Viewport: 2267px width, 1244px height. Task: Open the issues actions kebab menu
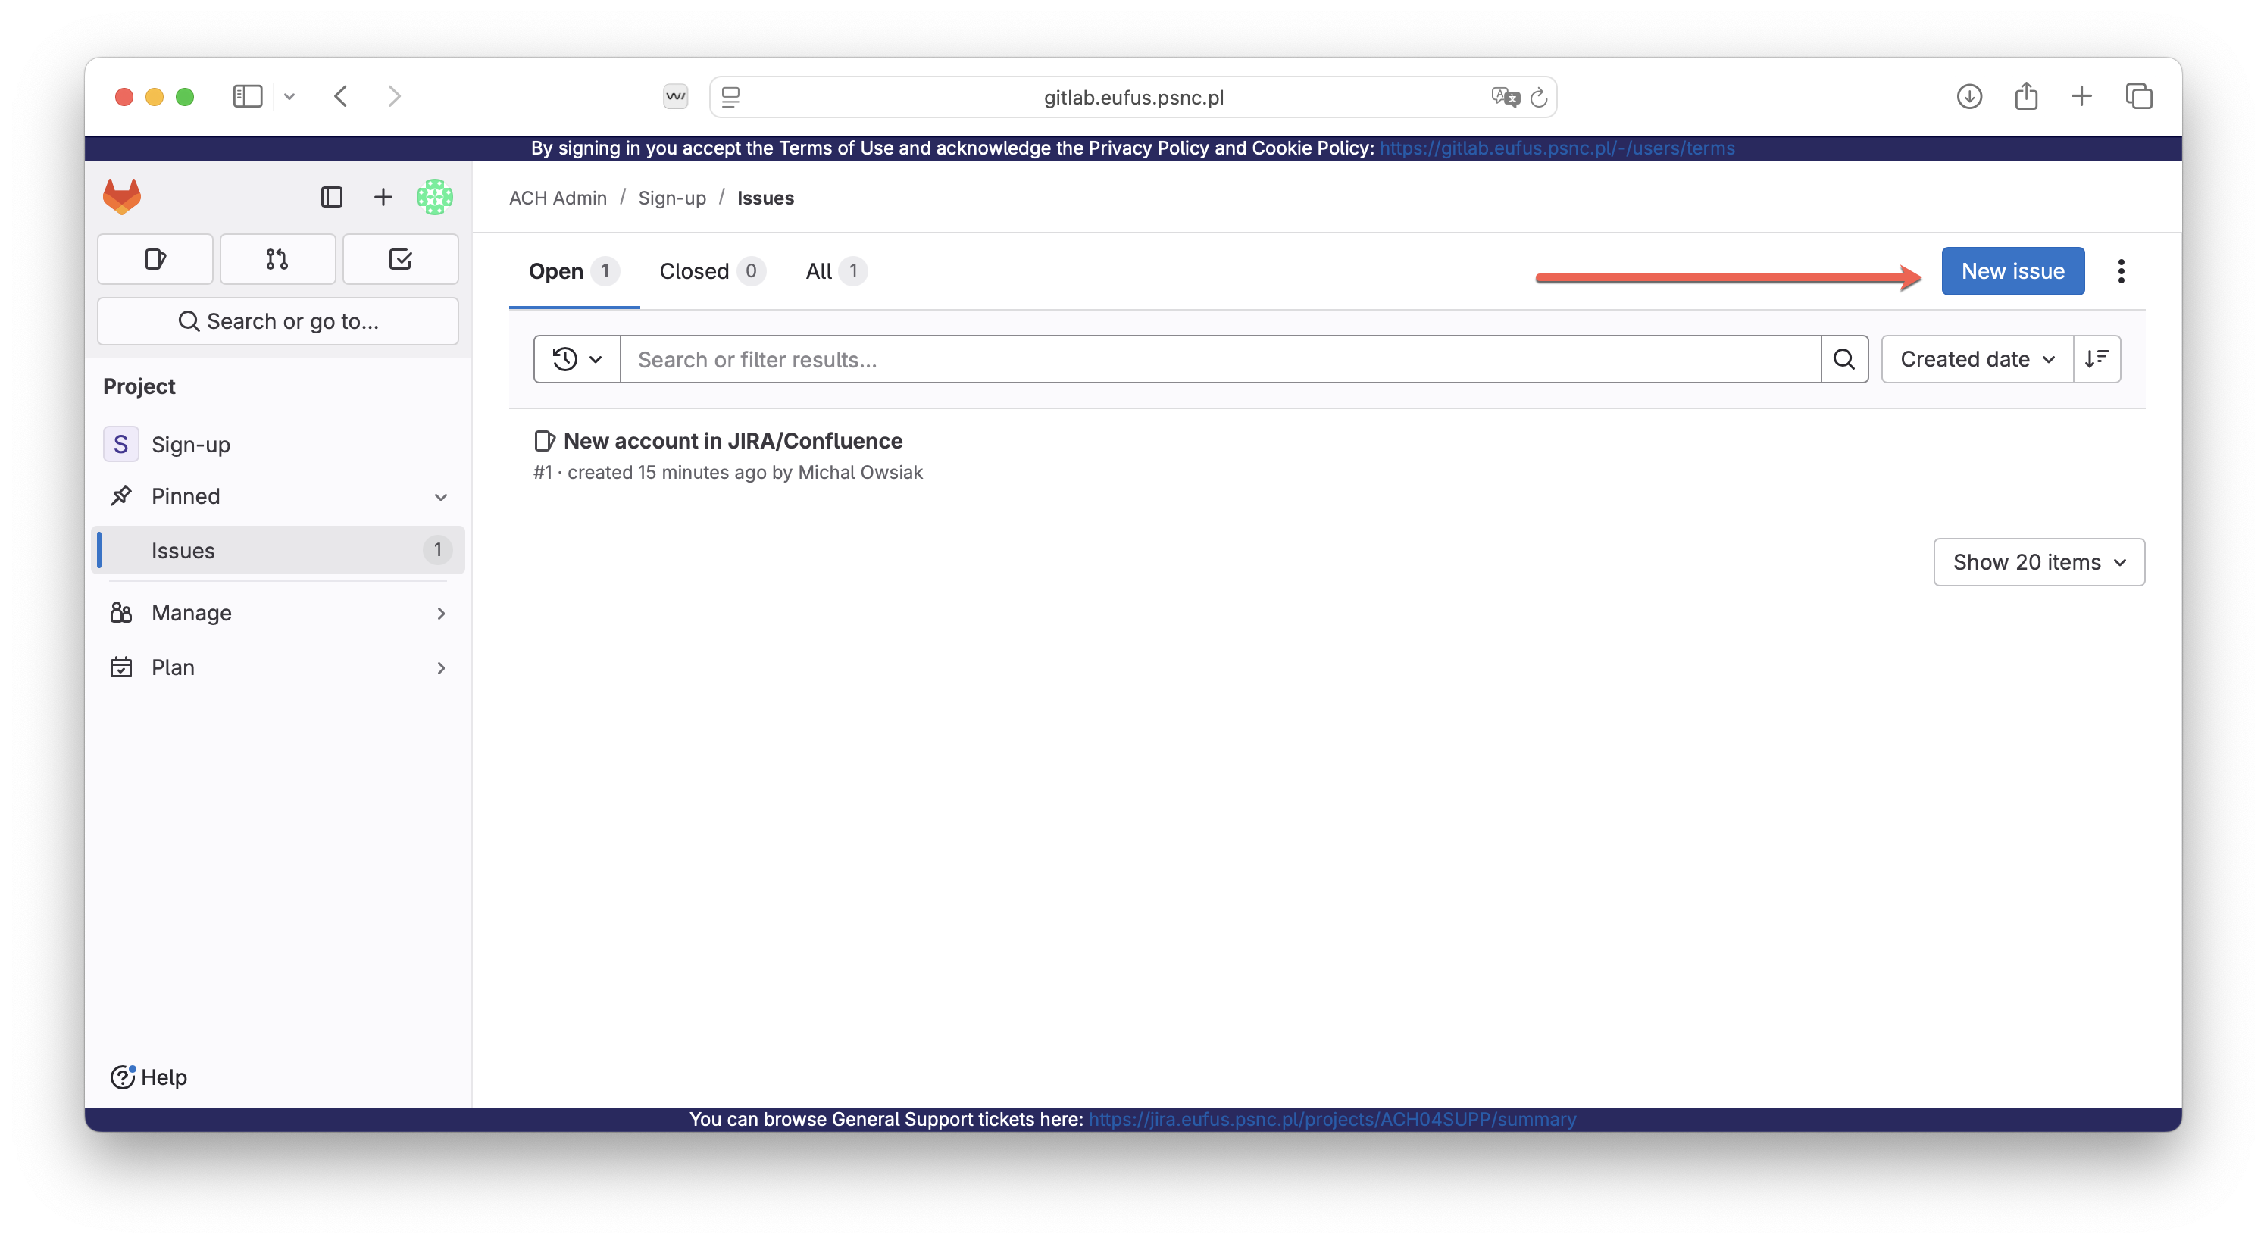(x=2121, y=271)
